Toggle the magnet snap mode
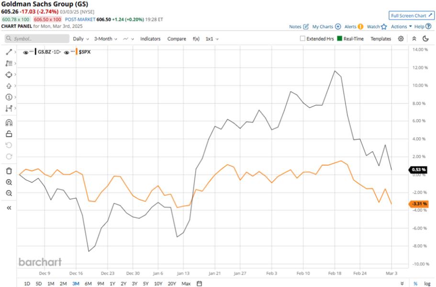 coord(9,122)
